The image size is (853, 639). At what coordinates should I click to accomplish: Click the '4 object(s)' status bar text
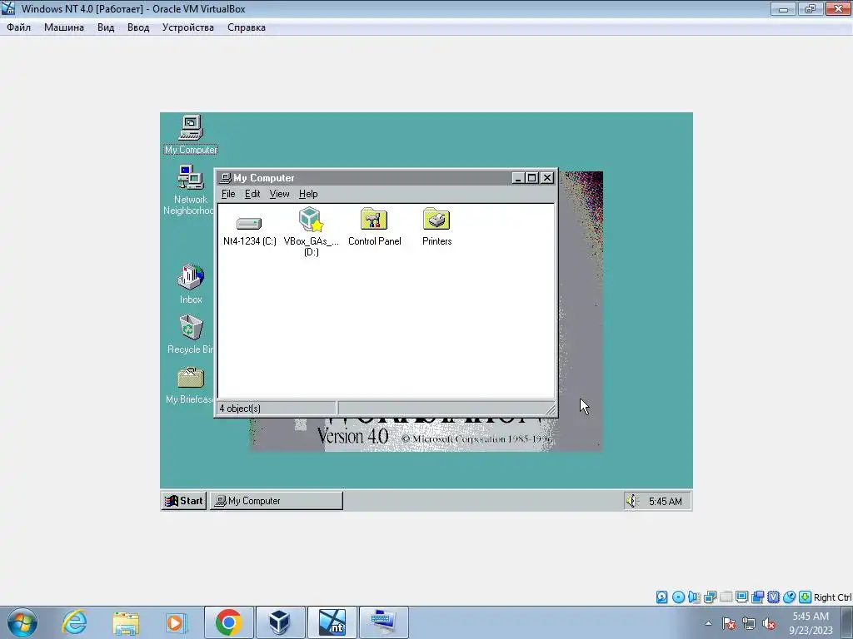240,409
